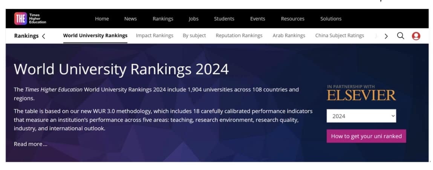Screen dimensions: 433x170
Task: Click the Read more link
Action: click(x=31, y=144)
